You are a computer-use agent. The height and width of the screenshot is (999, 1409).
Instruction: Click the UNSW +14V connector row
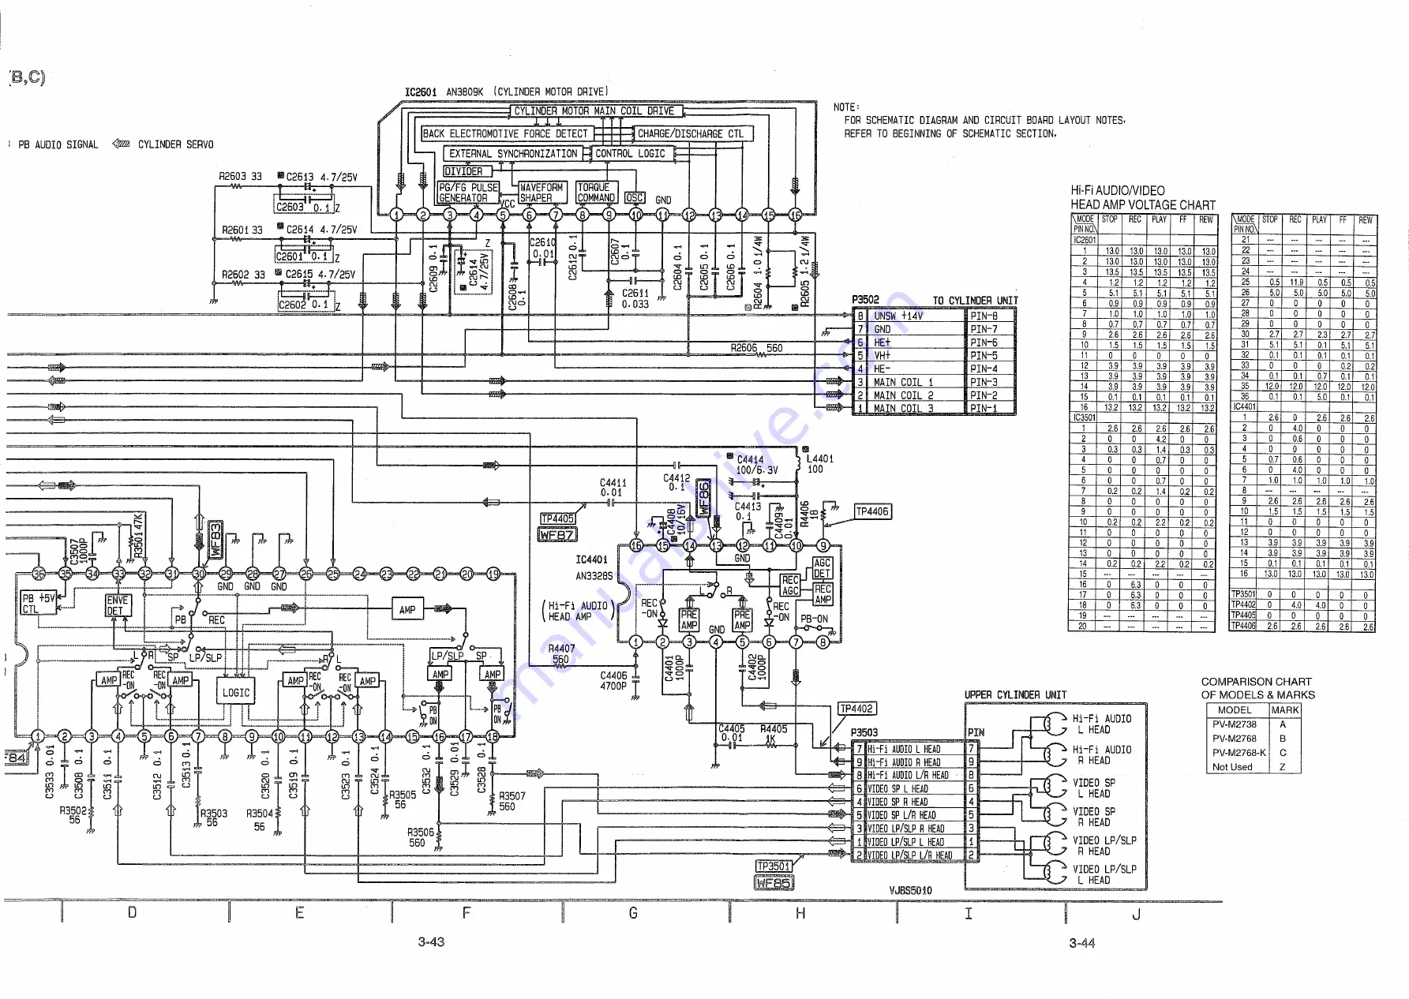click(x=935, y=316)
